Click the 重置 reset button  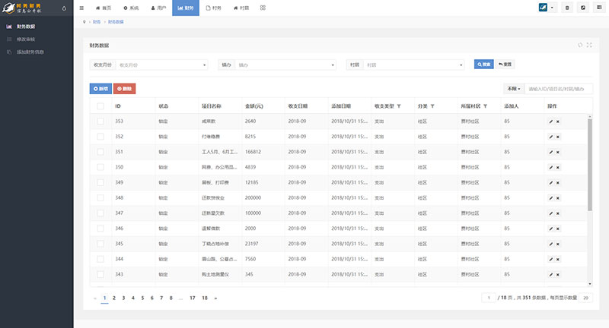505,65
